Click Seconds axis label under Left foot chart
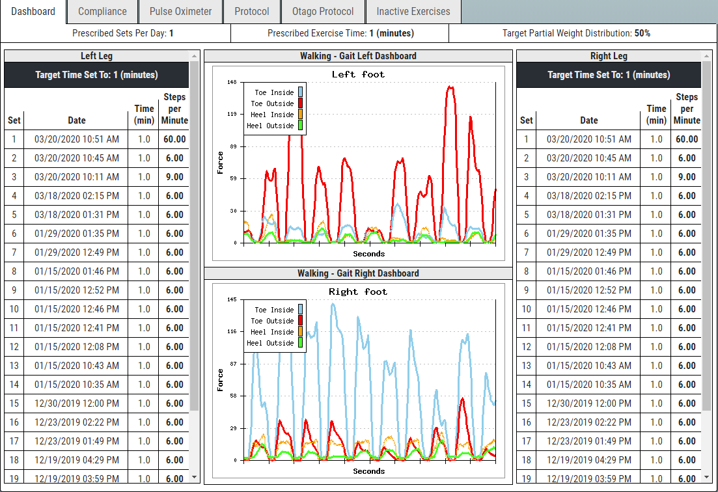The image size is (718, 492). pyautogui.click(x=368, y=254)
